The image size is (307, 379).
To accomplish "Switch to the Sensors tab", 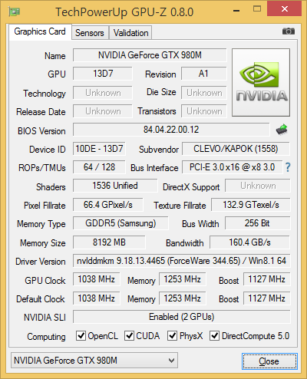I will 90,33.
